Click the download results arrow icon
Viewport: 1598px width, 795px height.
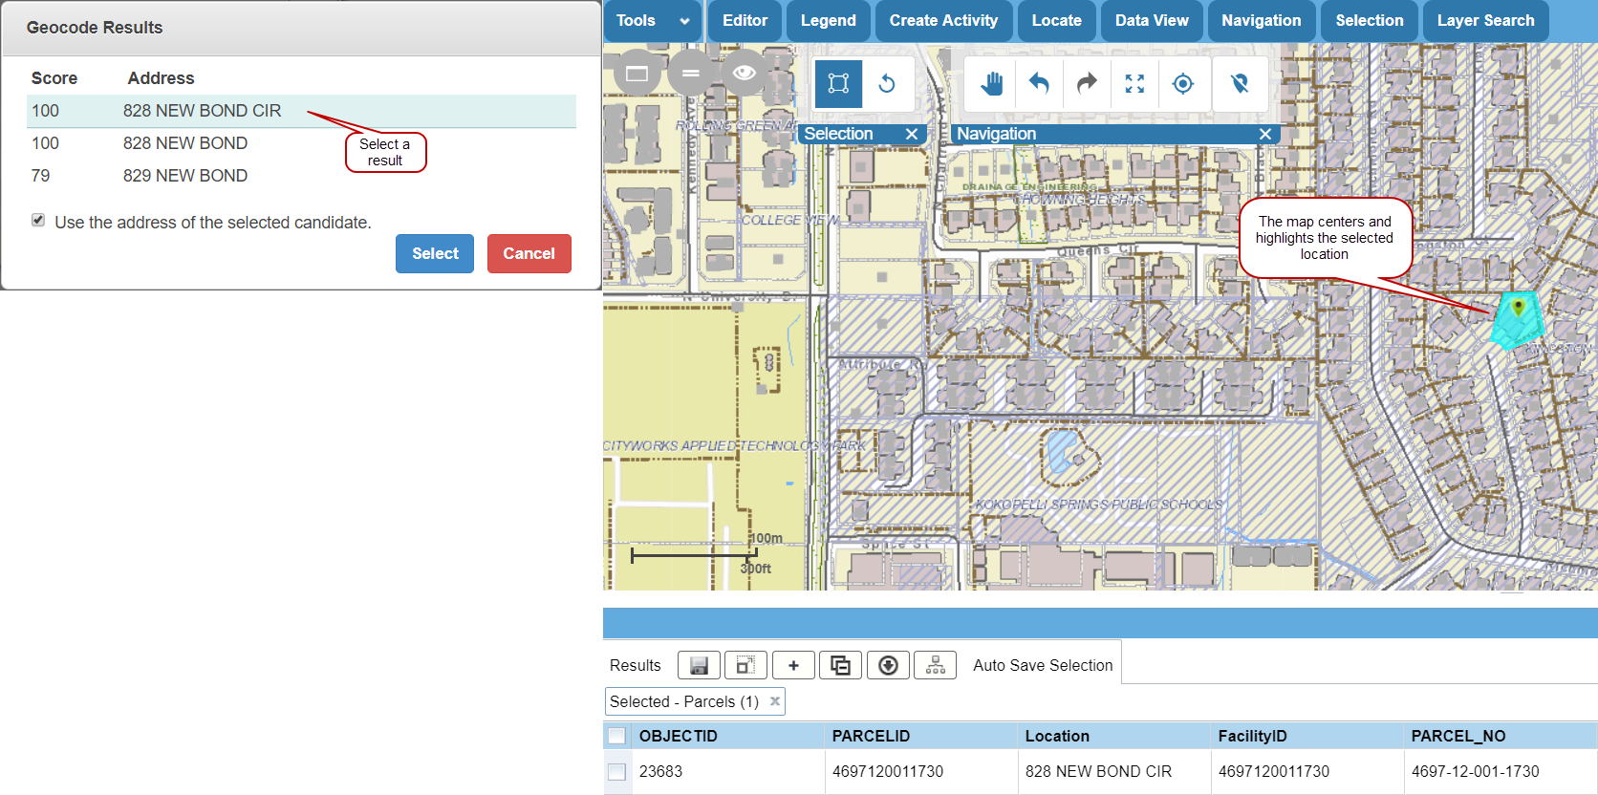[888, 665]
